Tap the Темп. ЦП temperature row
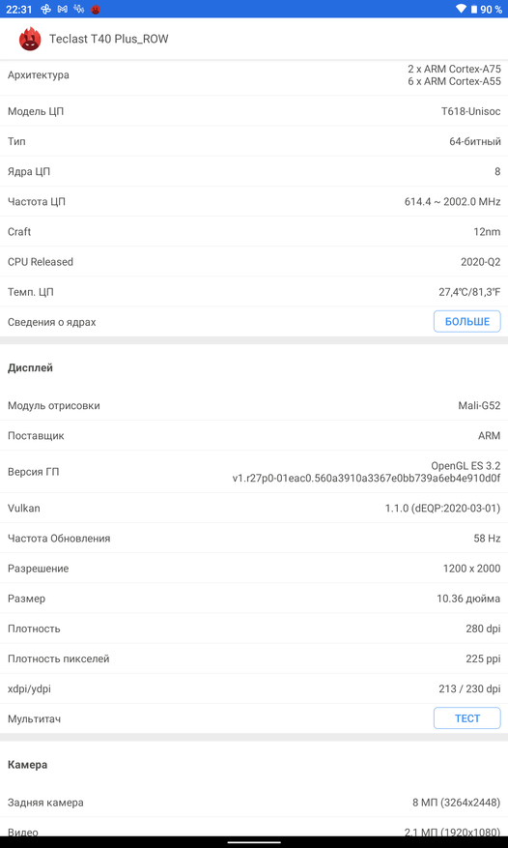Image resolution: width=508 pixels, height=848 pixels. click(254, 292)
